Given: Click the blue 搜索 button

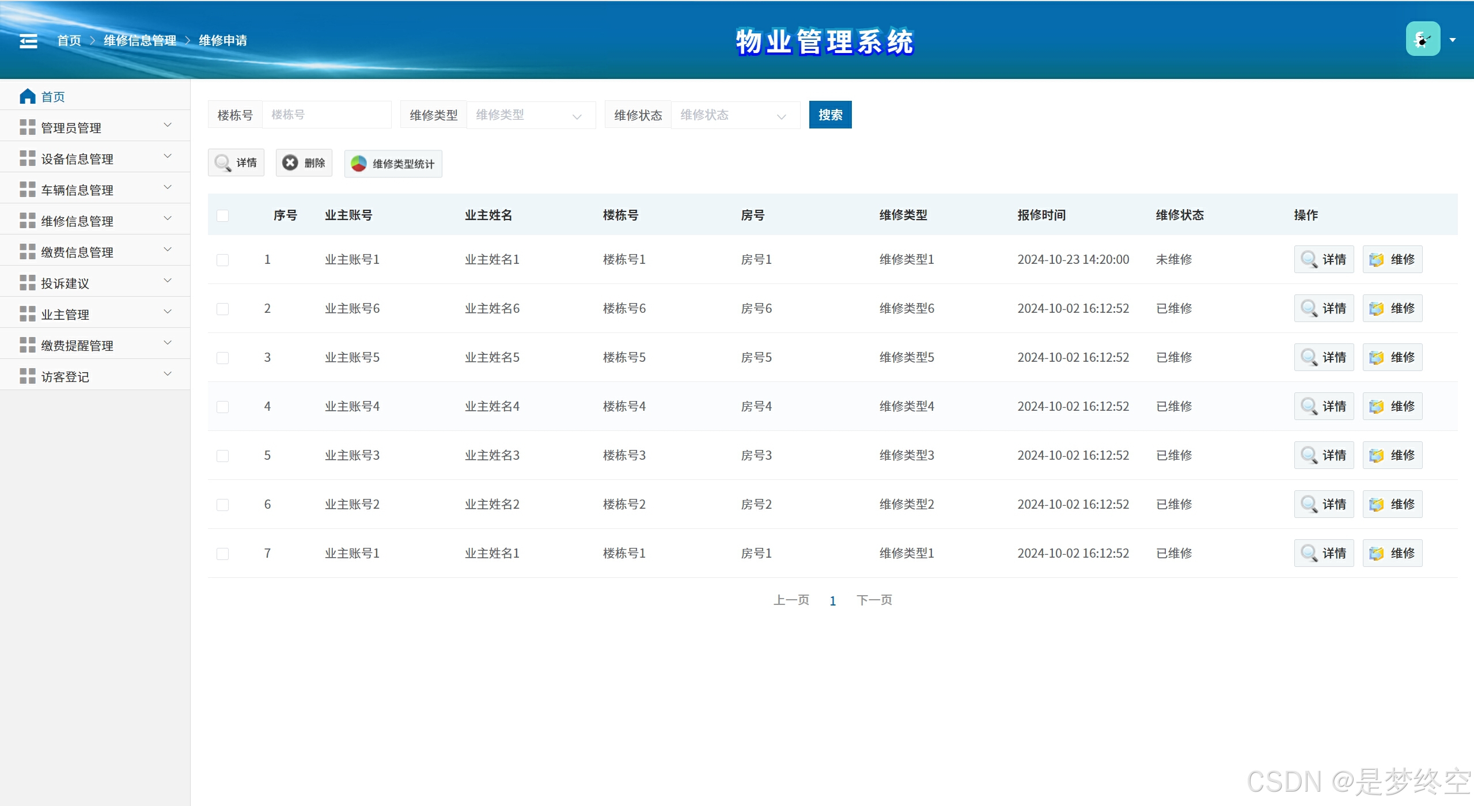Looking at the screenshot, I should pyautogui.click(x=829, y=115).
